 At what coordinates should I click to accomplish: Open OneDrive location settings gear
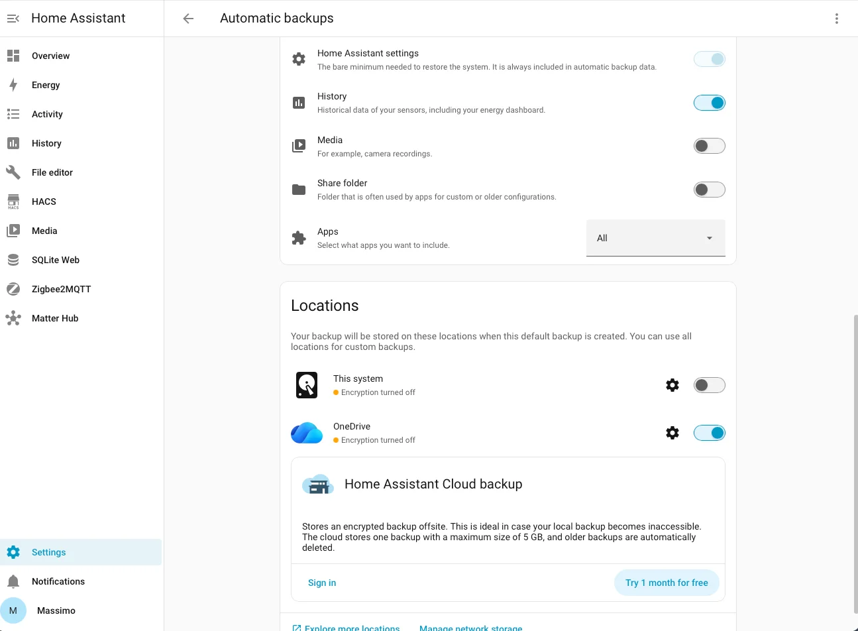pyautogui.click(x=672, y=433)
